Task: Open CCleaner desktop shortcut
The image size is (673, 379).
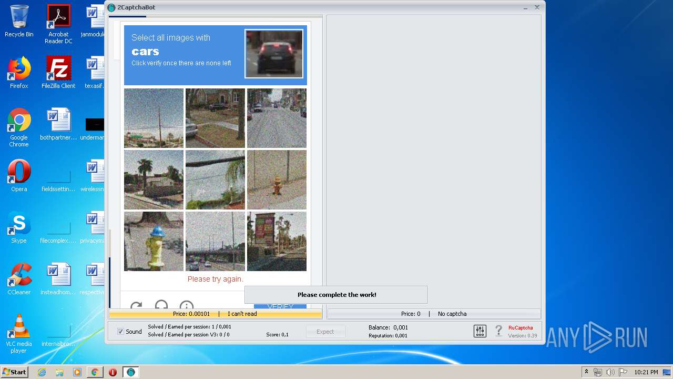Action: 19,279
